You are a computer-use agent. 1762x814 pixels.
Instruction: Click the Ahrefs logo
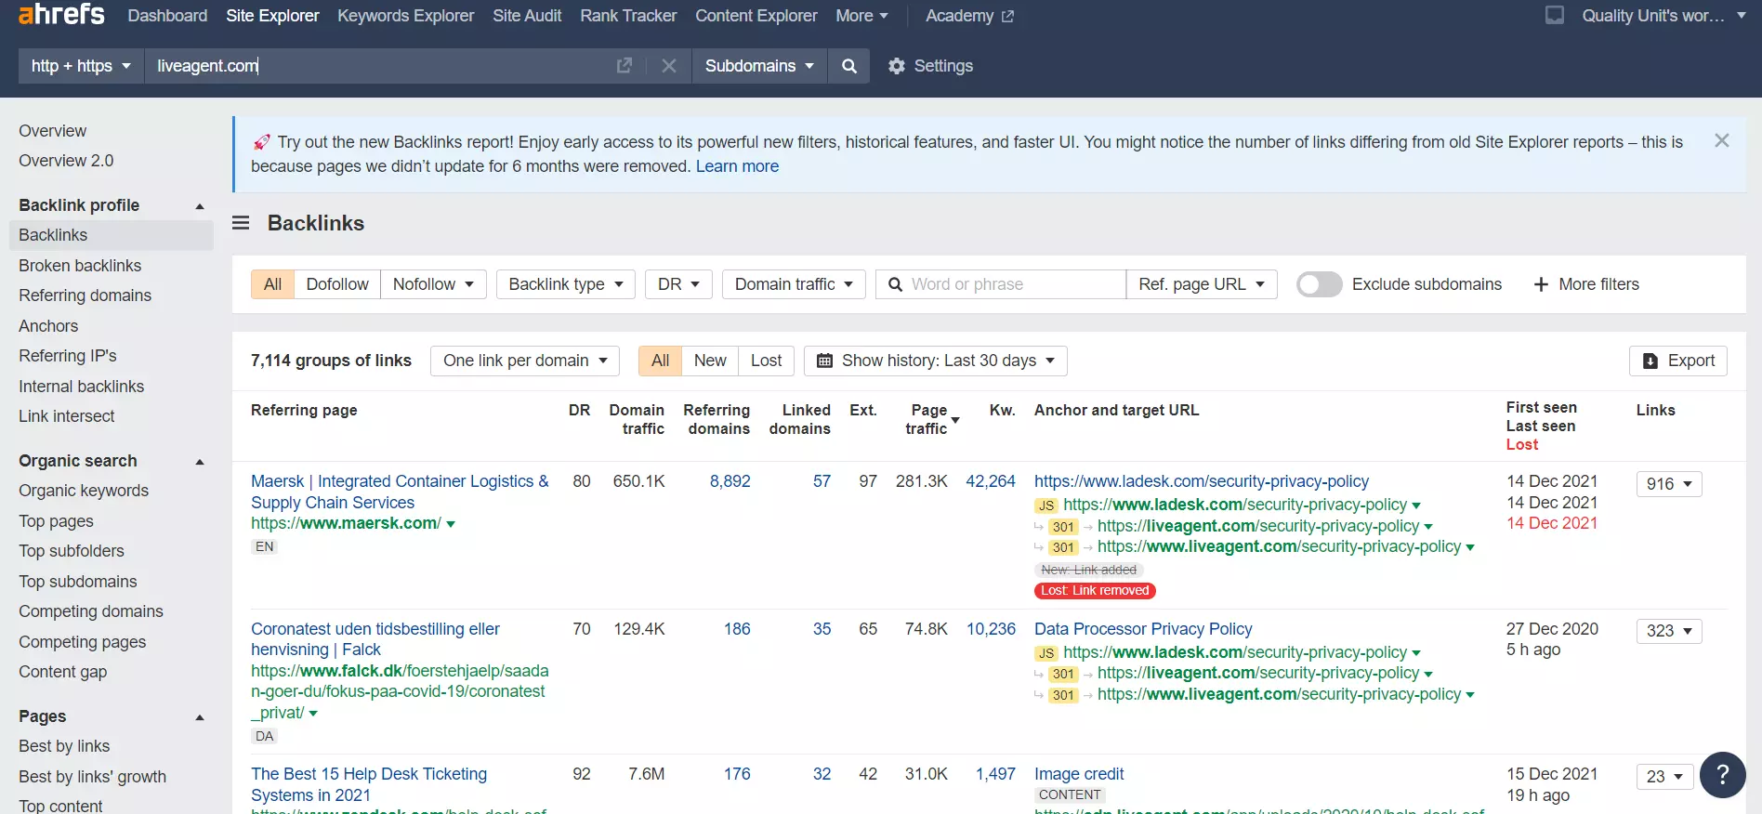click(61, 15)
